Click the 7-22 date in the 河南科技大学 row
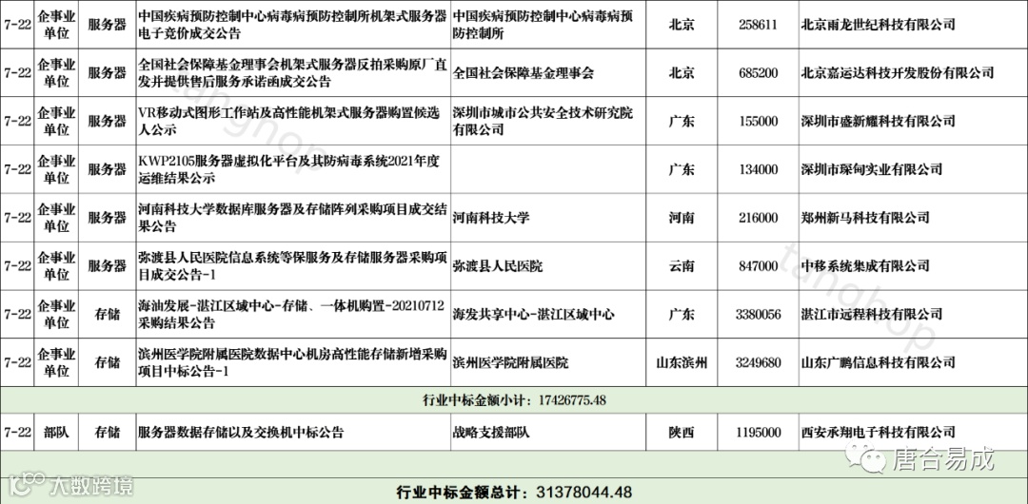The image size is (1028, 504). pos(17,218)
